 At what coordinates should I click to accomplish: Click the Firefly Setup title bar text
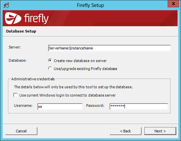click(90, 5)
